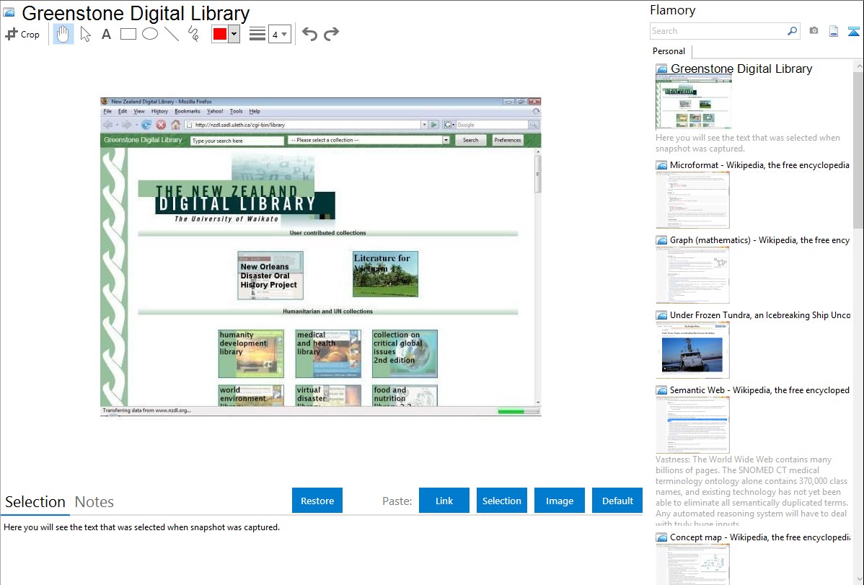The image size is (864, 585).
Task: Click the Restore button
Action: point(317,501)
